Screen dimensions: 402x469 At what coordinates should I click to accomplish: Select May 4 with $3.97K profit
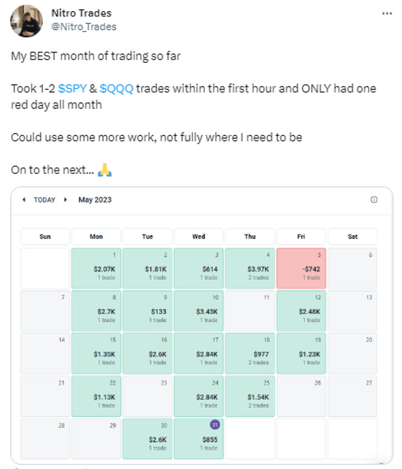coord(250,268)
